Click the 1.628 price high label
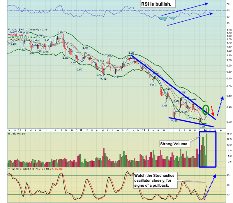233x203 pixels. [61, 32]
